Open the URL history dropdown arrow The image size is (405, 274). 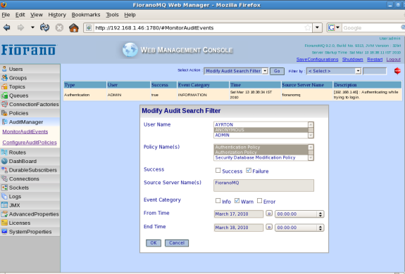(317, 27)
